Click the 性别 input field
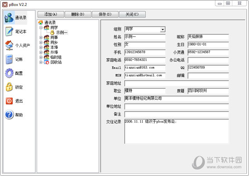The image size is (249, 176). pyautogui.click(x=145, y=45)
